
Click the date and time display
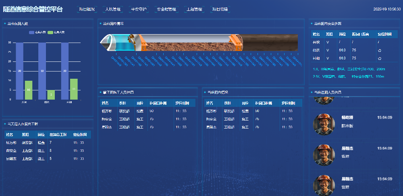point(386,9)
